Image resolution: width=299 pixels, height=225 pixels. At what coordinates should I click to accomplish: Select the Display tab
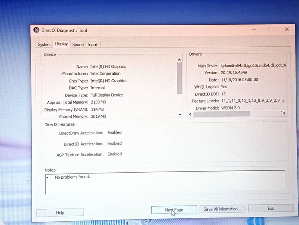(x=61, y=44)
